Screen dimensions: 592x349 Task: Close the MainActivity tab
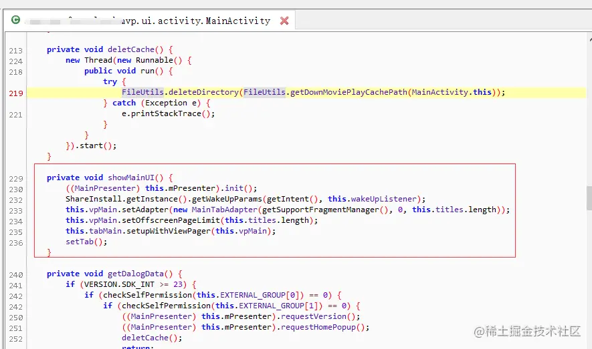(284, 21)
